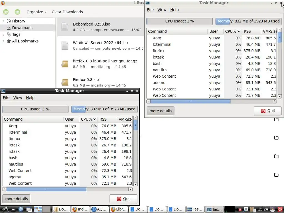Screen dimensions: 284x213
Task: Click the Debombed 8250.iso file icon
Action: [x=65, y=27]
